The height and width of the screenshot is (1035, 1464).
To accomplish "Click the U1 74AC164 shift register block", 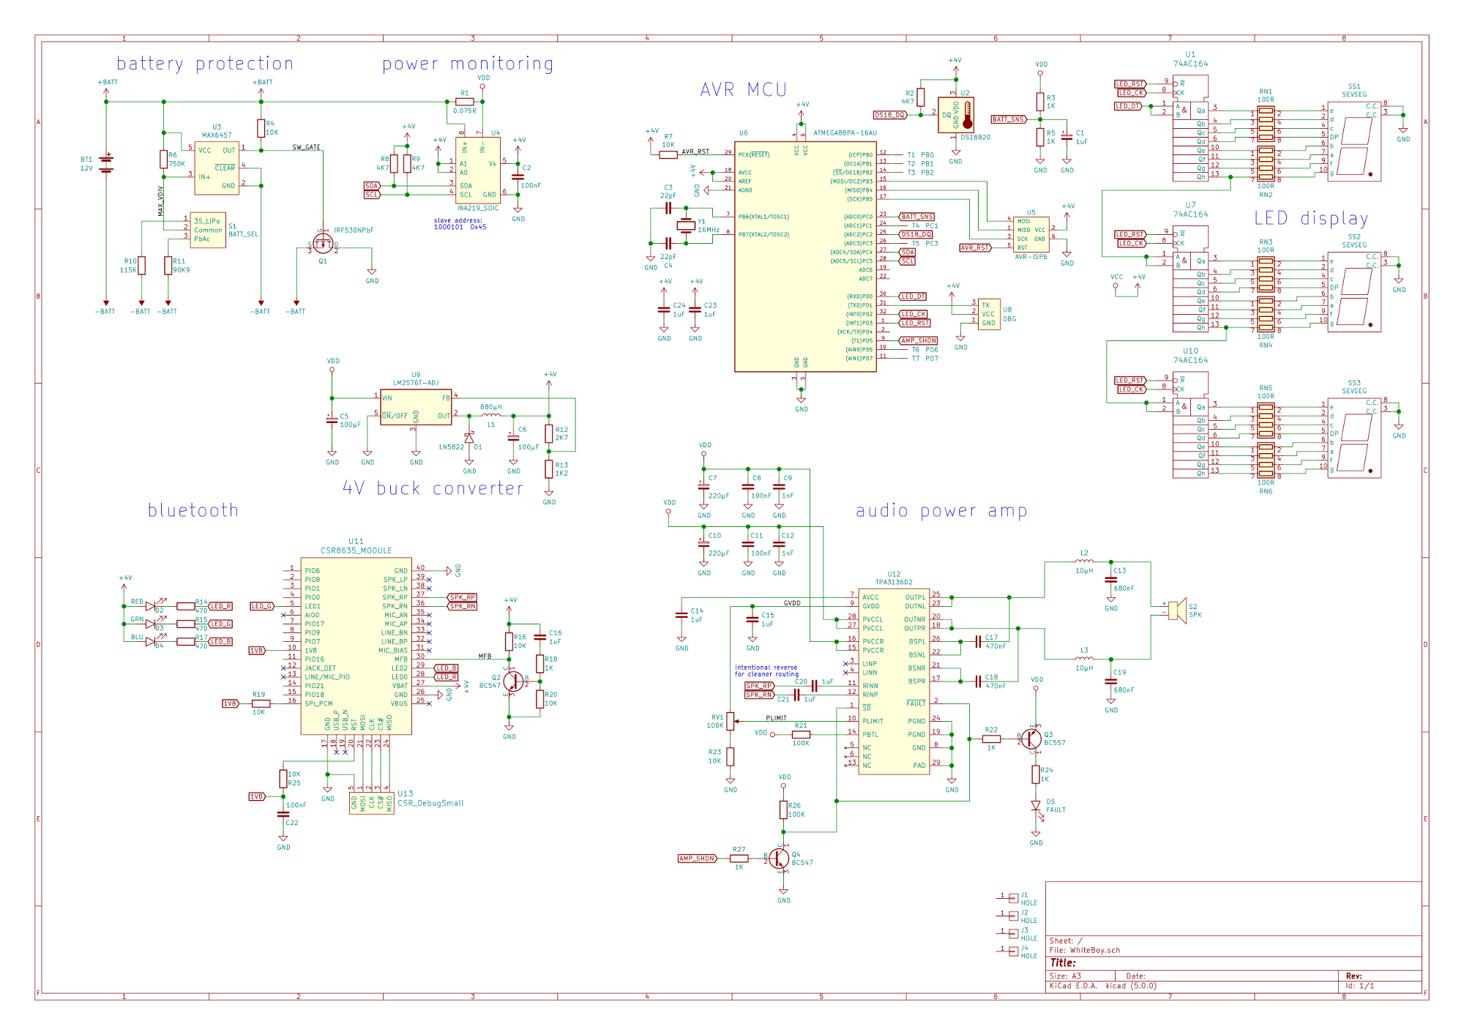I will (1191, 129).
